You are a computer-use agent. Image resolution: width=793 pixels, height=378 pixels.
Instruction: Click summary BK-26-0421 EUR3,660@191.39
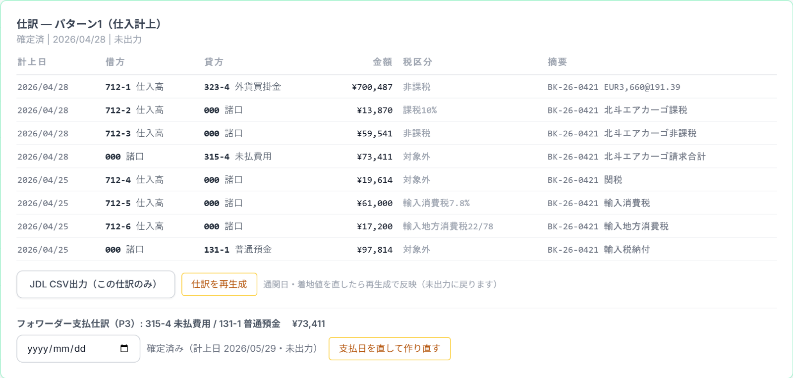pos(614,87)
